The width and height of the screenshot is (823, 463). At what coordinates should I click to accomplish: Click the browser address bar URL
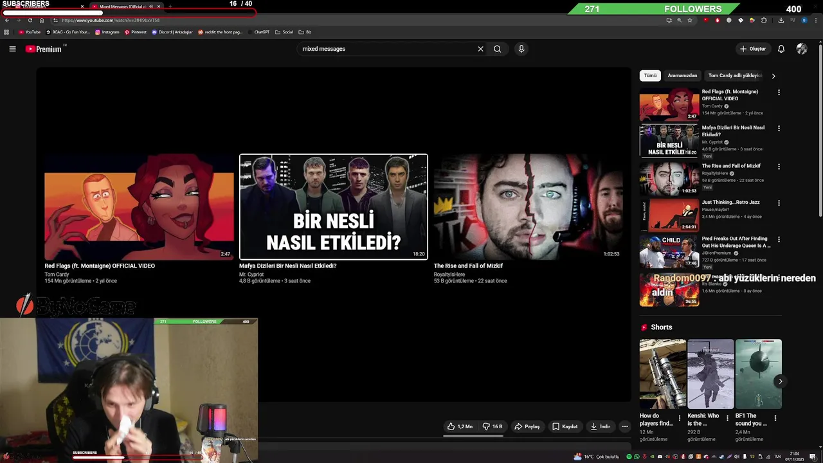click(111, 20)
